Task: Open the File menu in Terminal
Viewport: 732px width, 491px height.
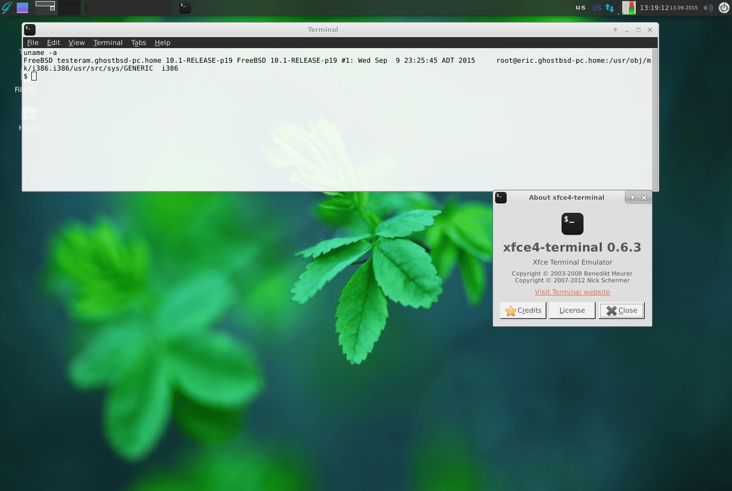Action: coord(32,42)
